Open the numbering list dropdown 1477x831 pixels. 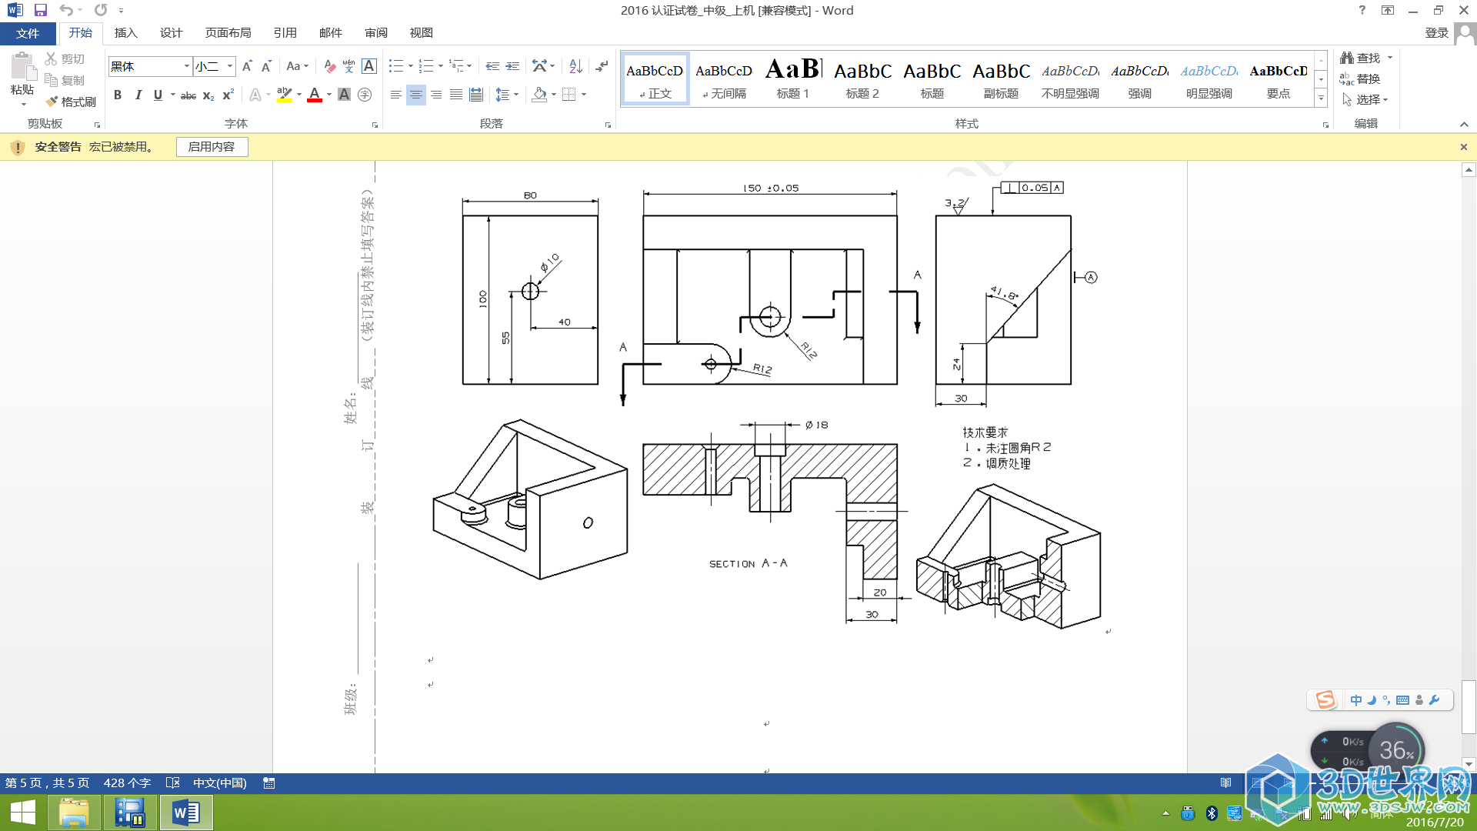441,66
